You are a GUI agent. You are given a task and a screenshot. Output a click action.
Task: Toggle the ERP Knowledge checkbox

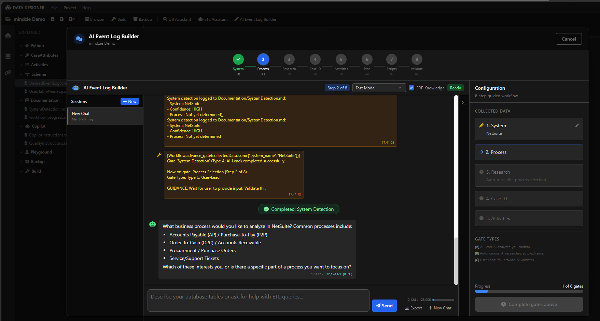[x=411, y=88]
